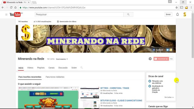Screen dimensions: 194x109
Task: Open the YouTube hamburger guide menu
Action: (x=6, y=15)
